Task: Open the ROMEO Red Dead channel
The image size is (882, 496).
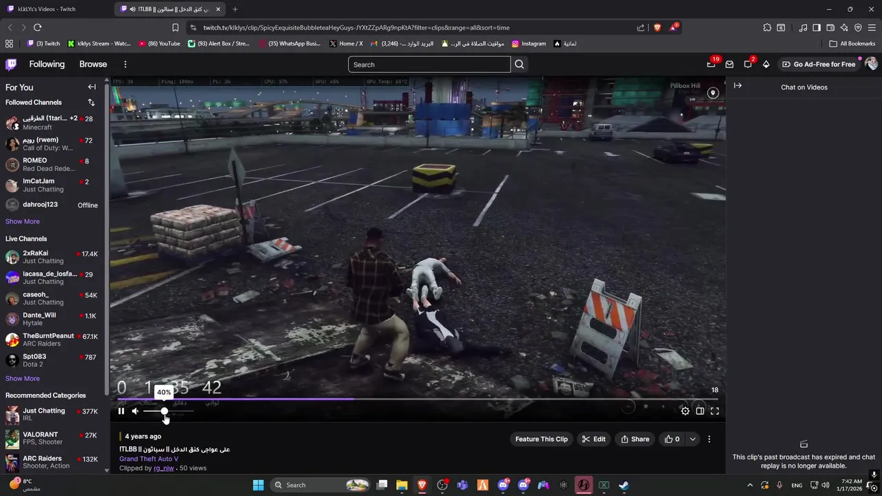Action: (52, 165)
